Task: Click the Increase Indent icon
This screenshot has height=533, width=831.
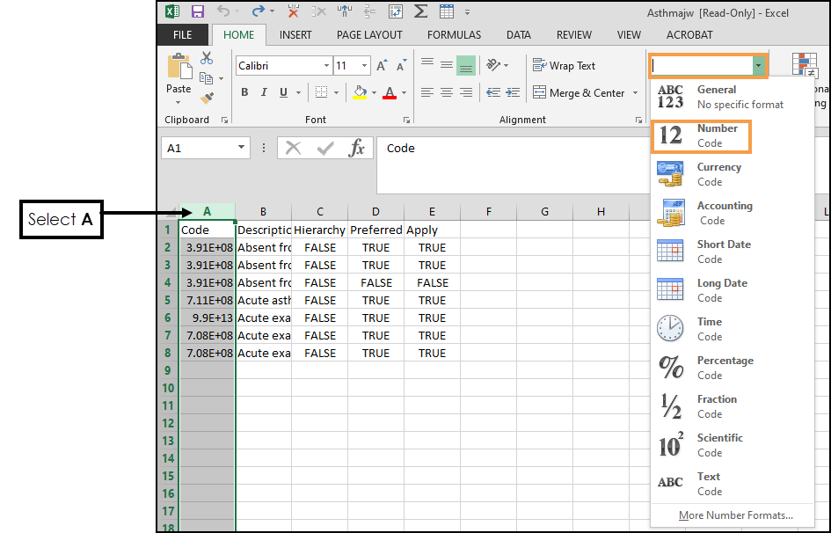Action: (x=512, y=92)
